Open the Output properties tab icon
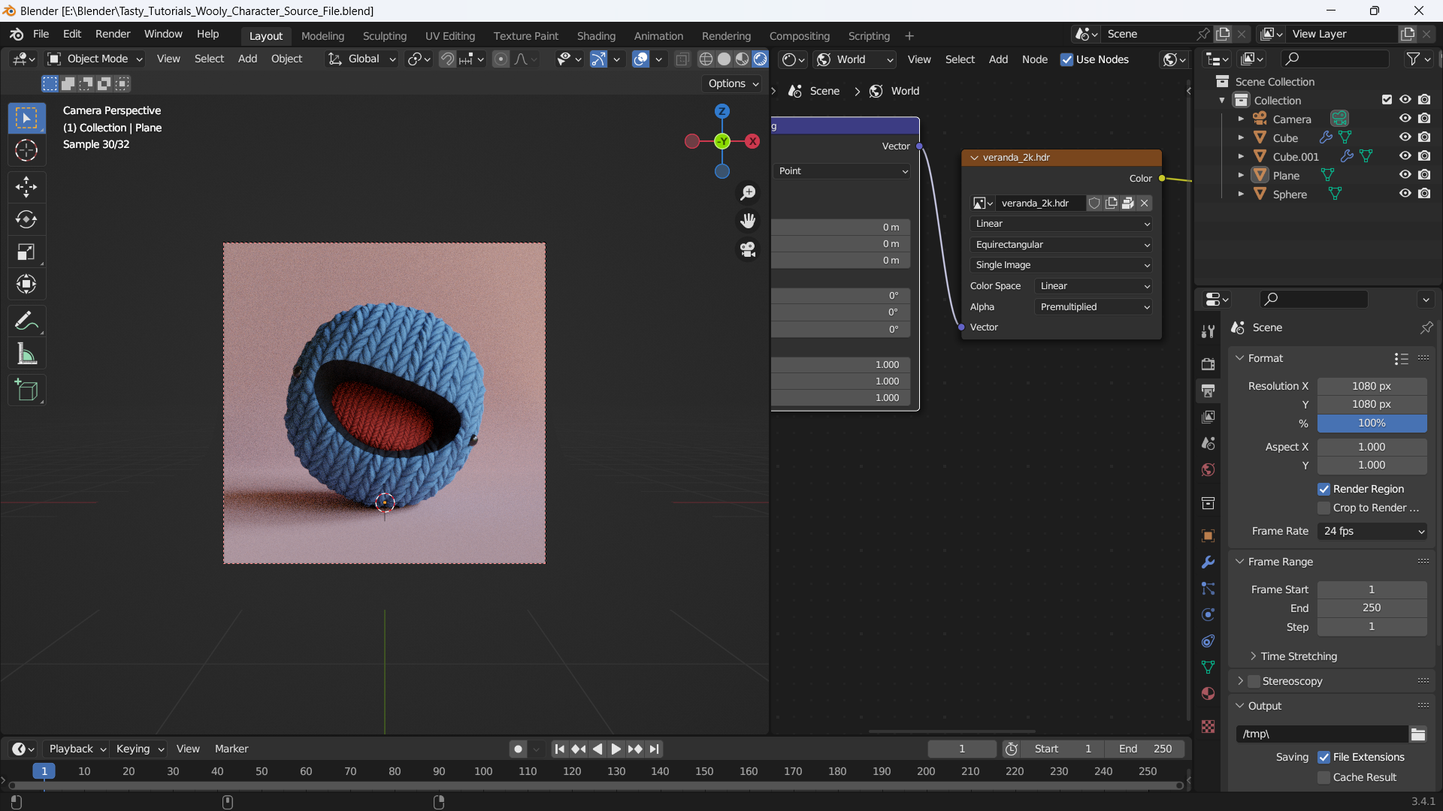The image size is (1443, 811). point(1208,390)
